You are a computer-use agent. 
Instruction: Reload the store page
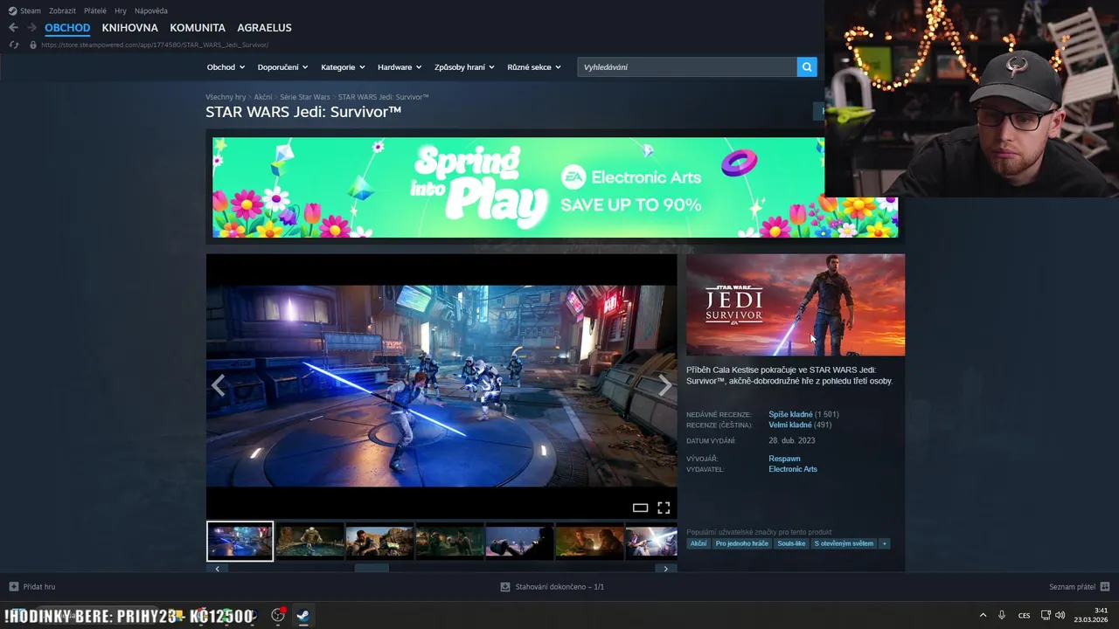[13, 45]
